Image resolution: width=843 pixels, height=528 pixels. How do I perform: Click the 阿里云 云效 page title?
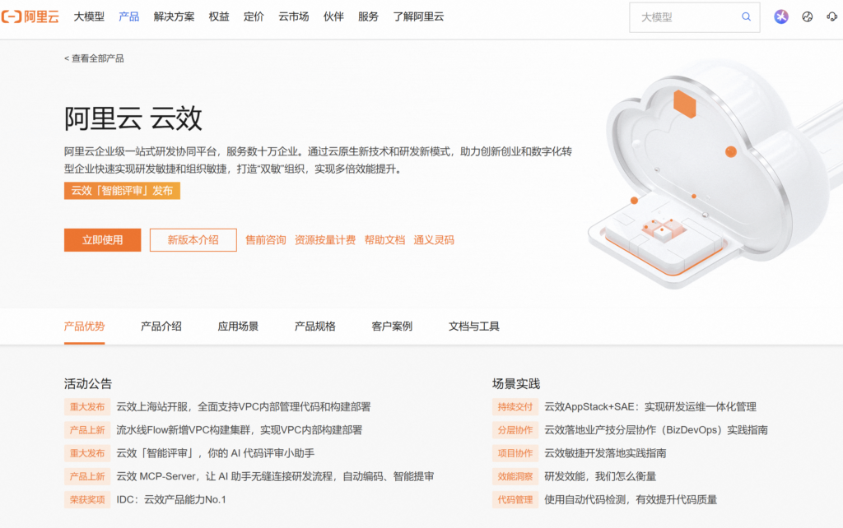pos(133,118)
